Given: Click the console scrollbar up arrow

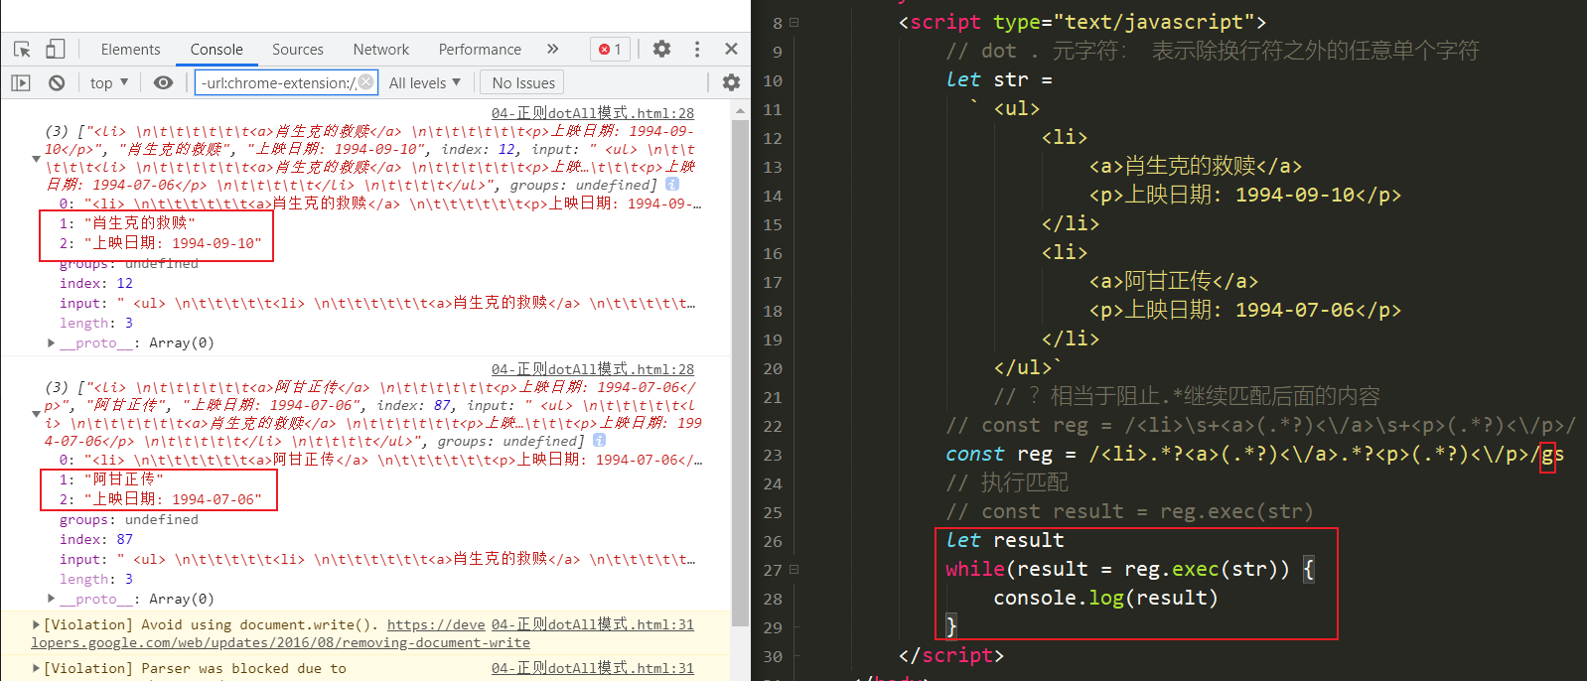Looking at the screenshot, I should tap(740, 111).
